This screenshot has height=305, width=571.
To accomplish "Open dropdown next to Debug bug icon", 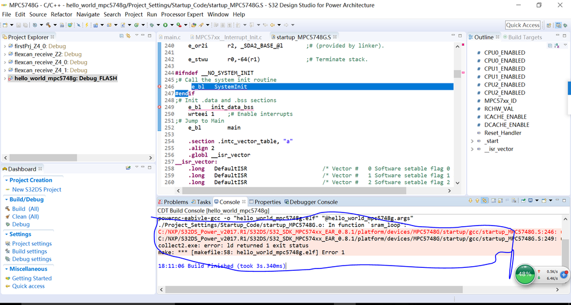I will 158,25.
